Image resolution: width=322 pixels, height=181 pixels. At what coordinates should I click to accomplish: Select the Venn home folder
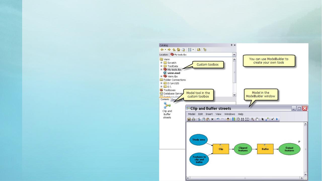click(x=165, y=59)
